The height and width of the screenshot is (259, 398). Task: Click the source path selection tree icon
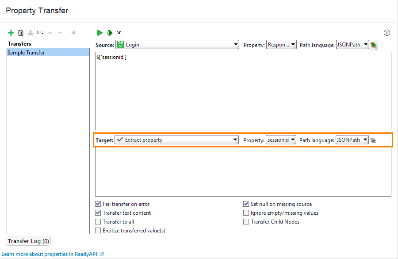click(374, 44)
